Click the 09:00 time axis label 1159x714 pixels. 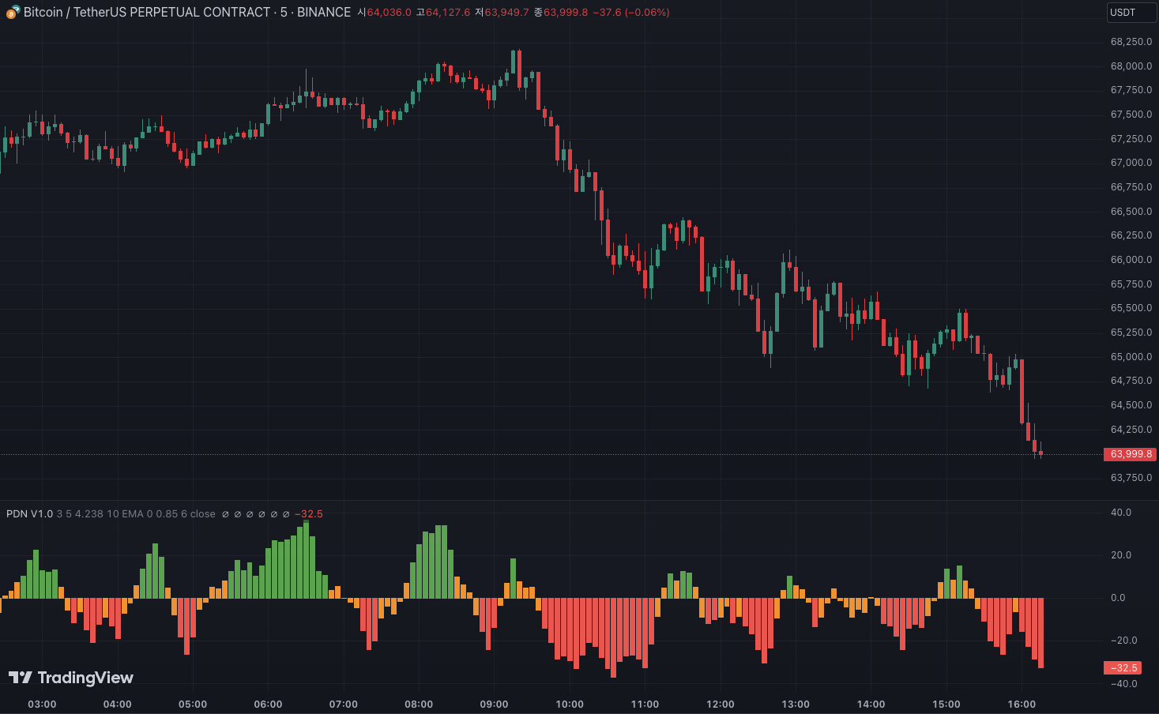click(494, 705)
